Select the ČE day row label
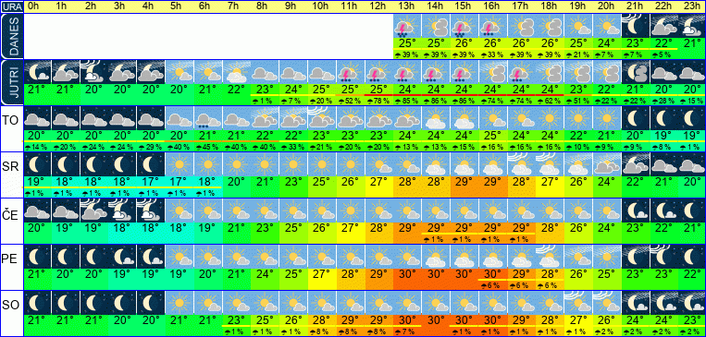 click(10, 214)
